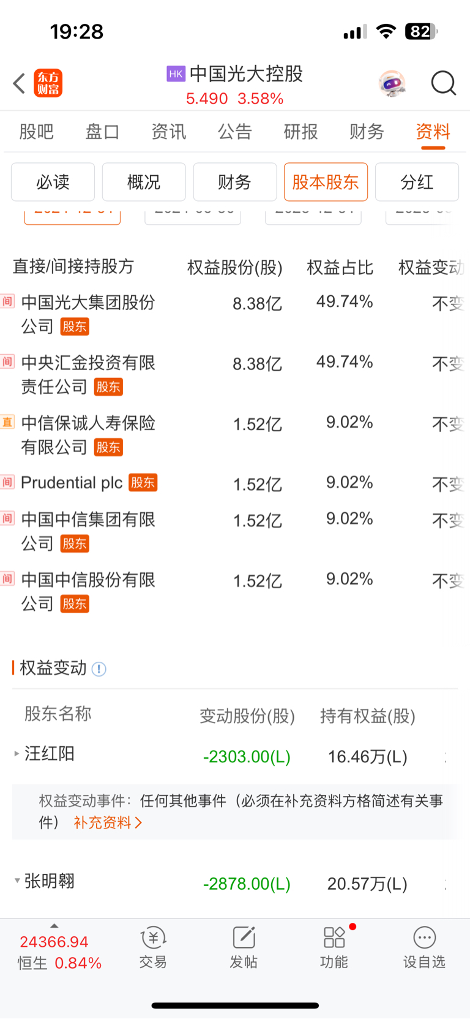The width and height of the screenshot is (470, 1019).
Task: Select the 必读 sub-tab button
Action: (x=53, y=182)
